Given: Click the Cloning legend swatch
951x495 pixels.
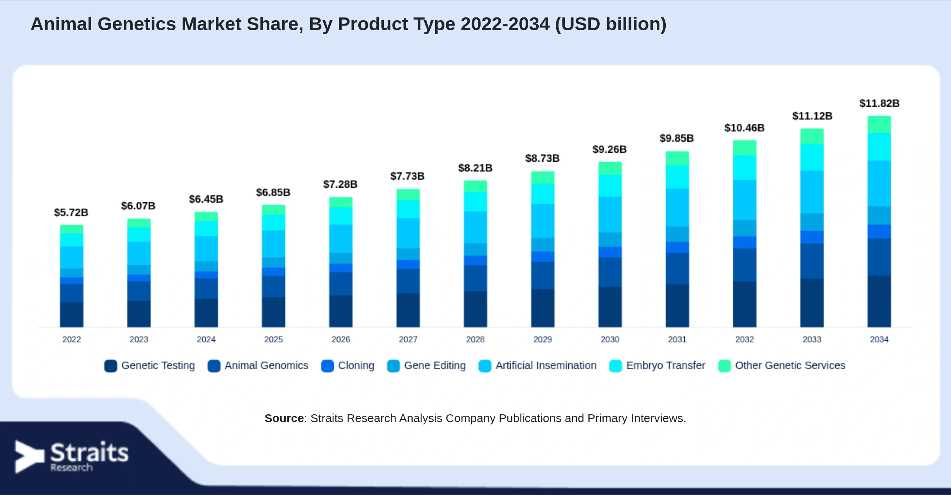Looking at the screenshot, I should pos(328,366).
